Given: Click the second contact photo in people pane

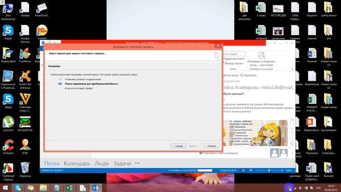Looking at the screenshot, I should tap(283, 153).
